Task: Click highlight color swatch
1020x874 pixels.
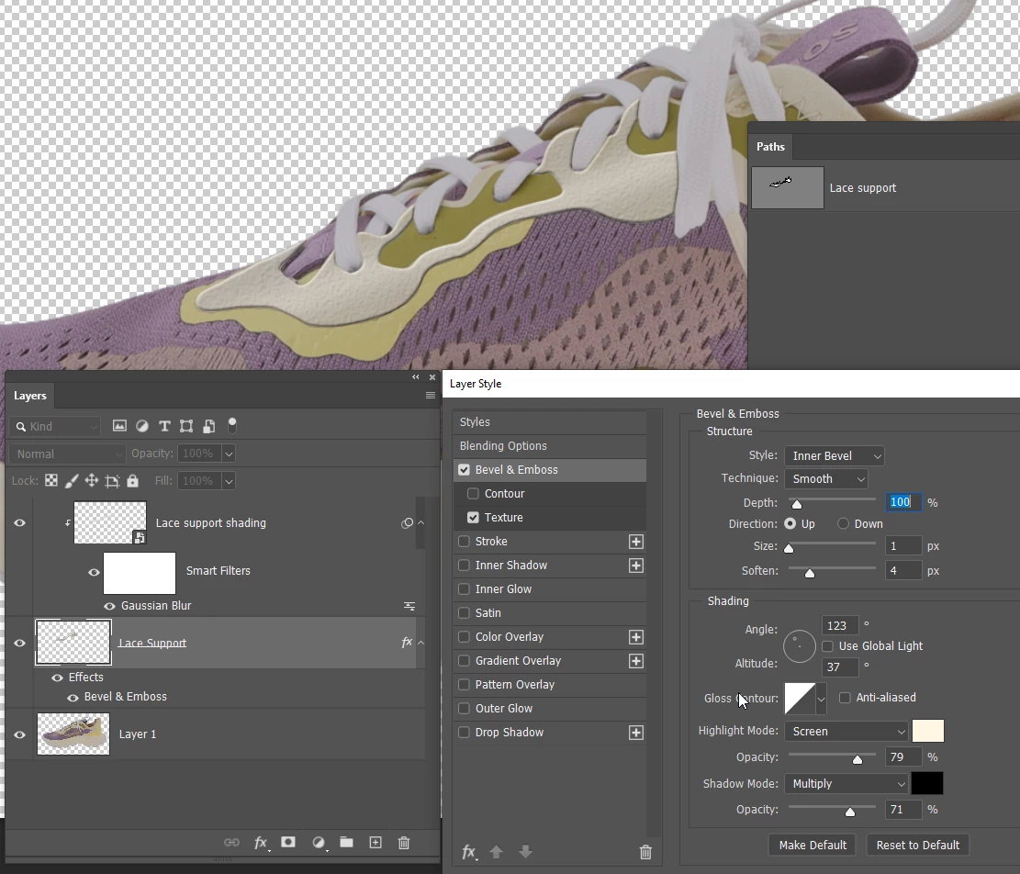Action: click(927, 731)
